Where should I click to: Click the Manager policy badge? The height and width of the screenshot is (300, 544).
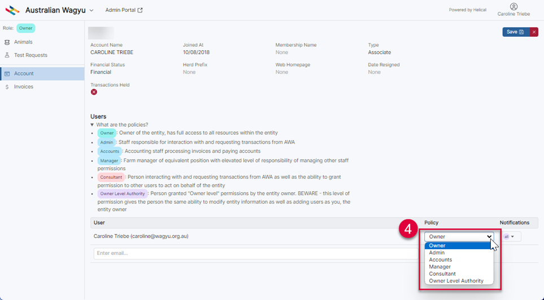click(109, 161)
